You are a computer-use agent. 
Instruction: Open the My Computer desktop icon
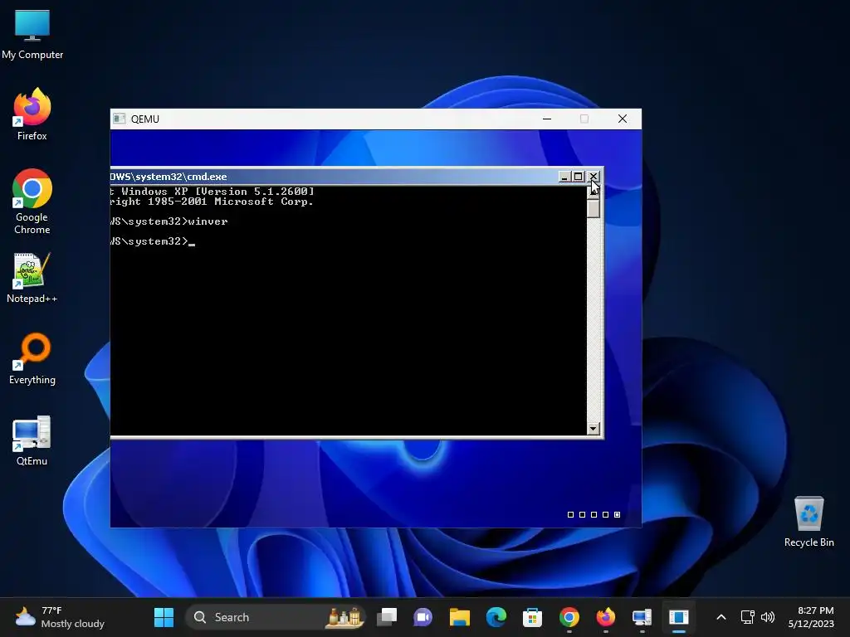[32, 33]
